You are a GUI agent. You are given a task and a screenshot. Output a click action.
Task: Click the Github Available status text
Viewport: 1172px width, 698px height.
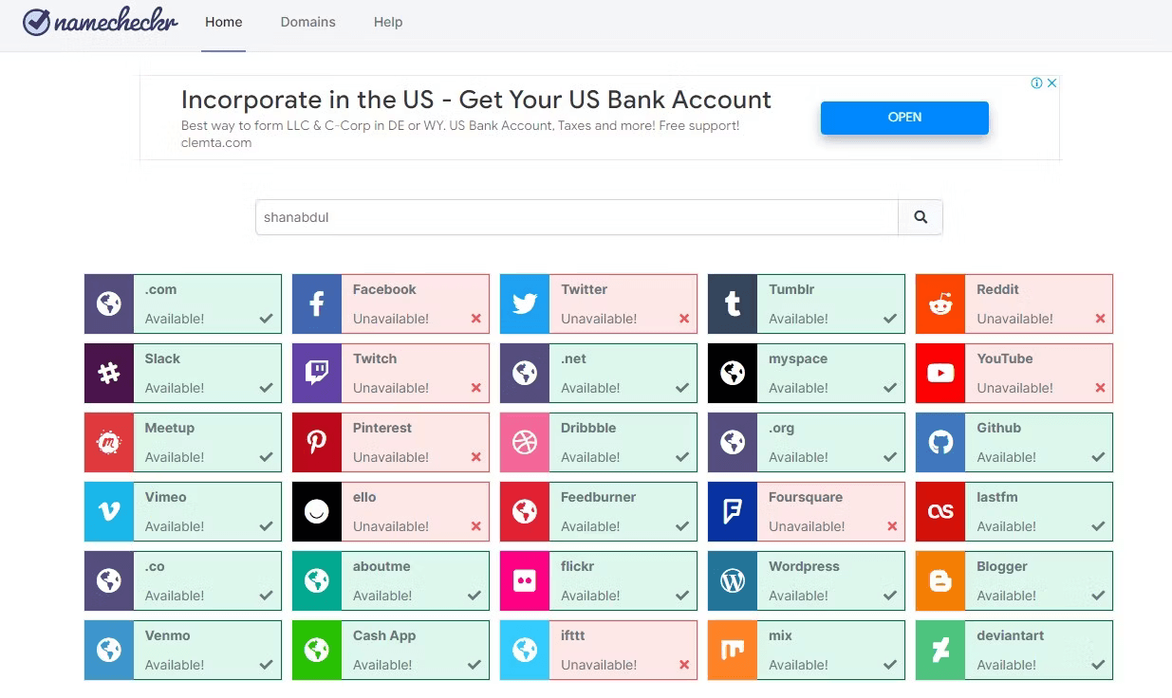coord(1006,457)
